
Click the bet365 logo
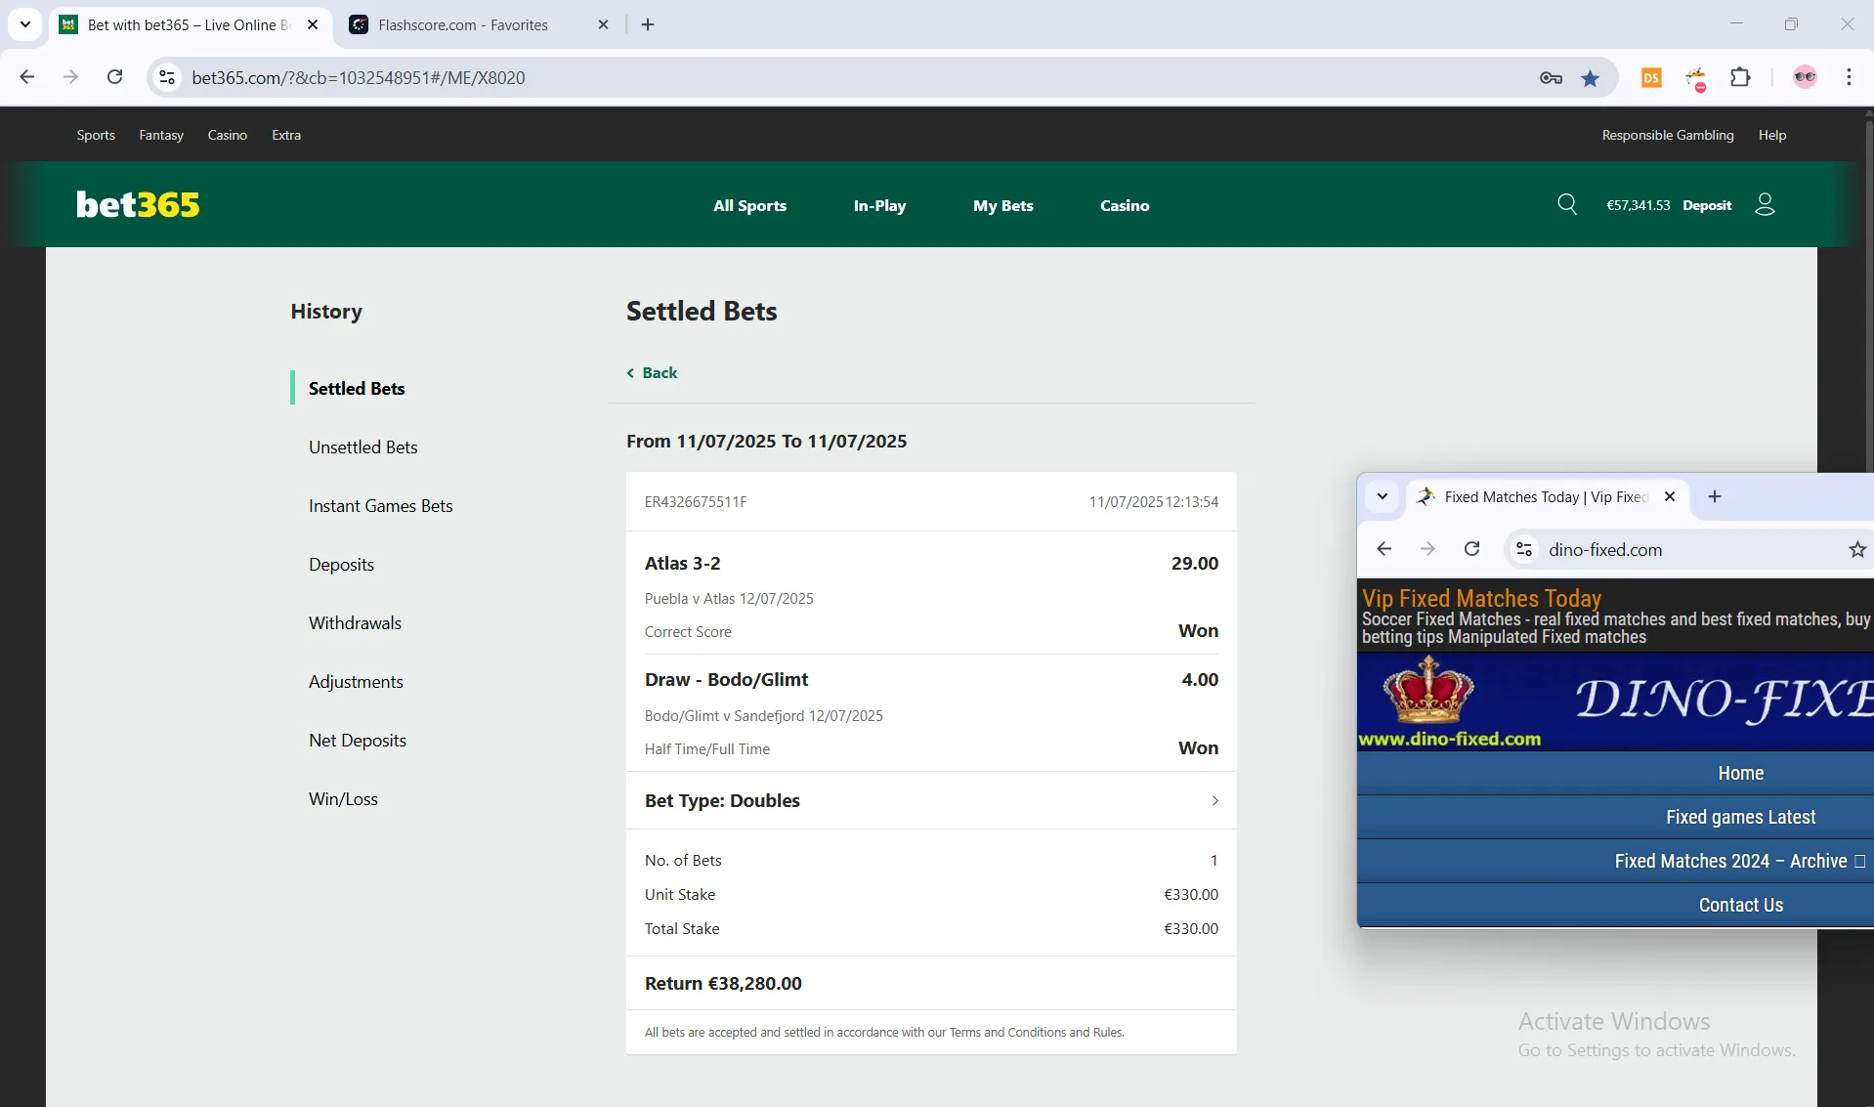pos(138,204)
